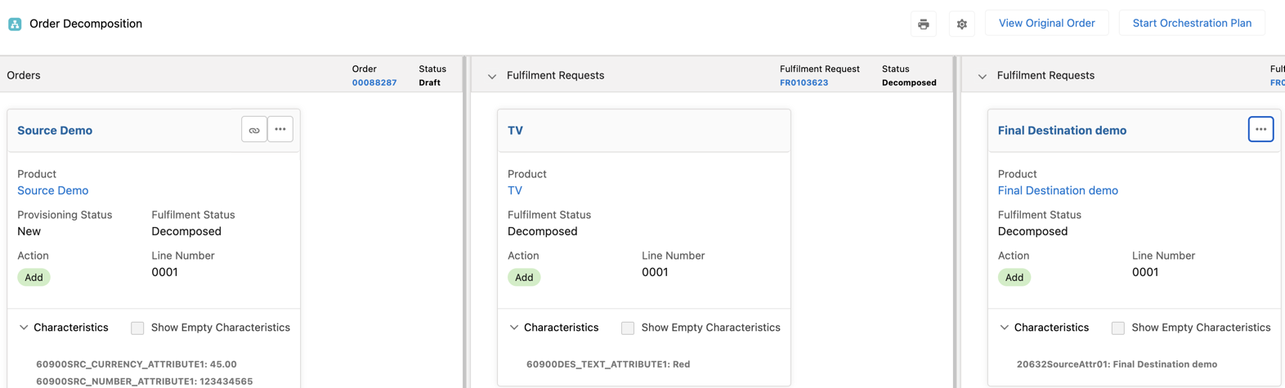Check Show Empty Characteristics for Final Destination demo
The height and width of the screenshot is (388, 1285).
click(x=1117, y=328)
